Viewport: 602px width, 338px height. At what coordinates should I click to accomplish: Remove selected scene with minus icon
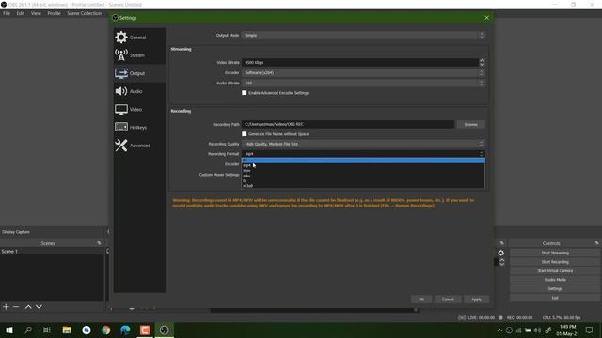pos(16,307)
